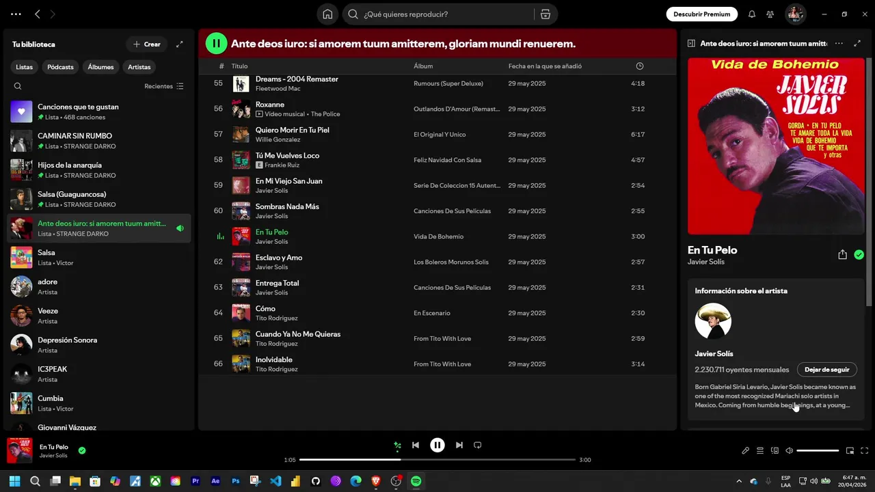This screenshot has width=875, height=492.
Task: Click the Vida de Bohemio album cover
Action: (776, 146)
